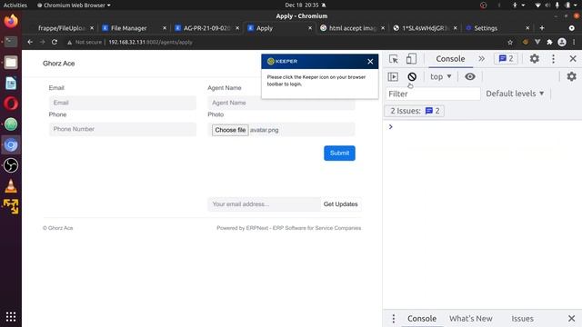Launch Opera from the dock
This screenshot has height=327, width=582.
point(11,104)
